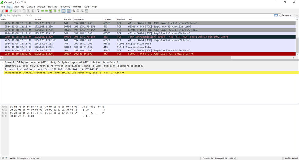This screenshot has height=160, width=299.
Task: Restart the current capture
Action: pos(11,11)
